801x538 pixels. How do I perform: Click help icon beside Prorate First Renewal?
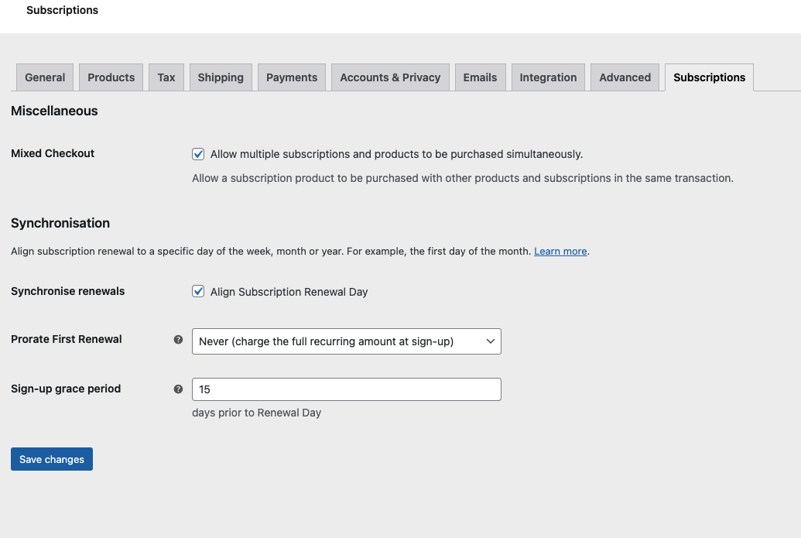coord(178,340)
